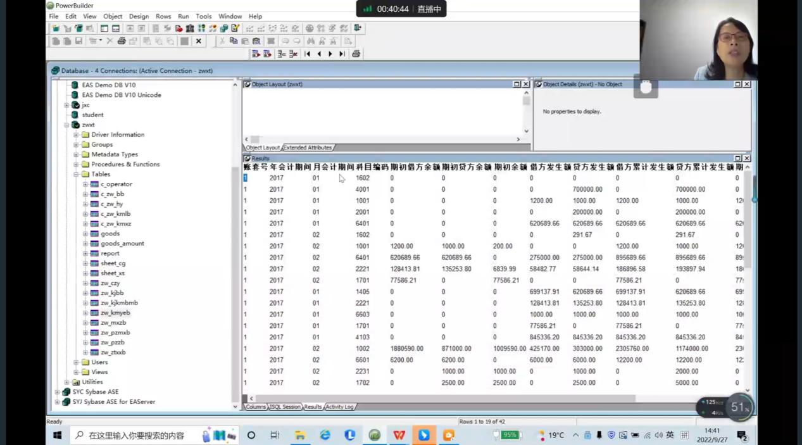Click the find binoculars icon
The height and width of the screenshot is (445, 802).
(x=311, y=41)
